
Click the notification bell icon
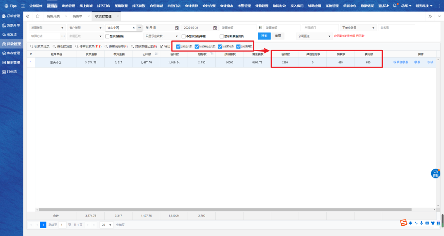[x=395, y=6]
